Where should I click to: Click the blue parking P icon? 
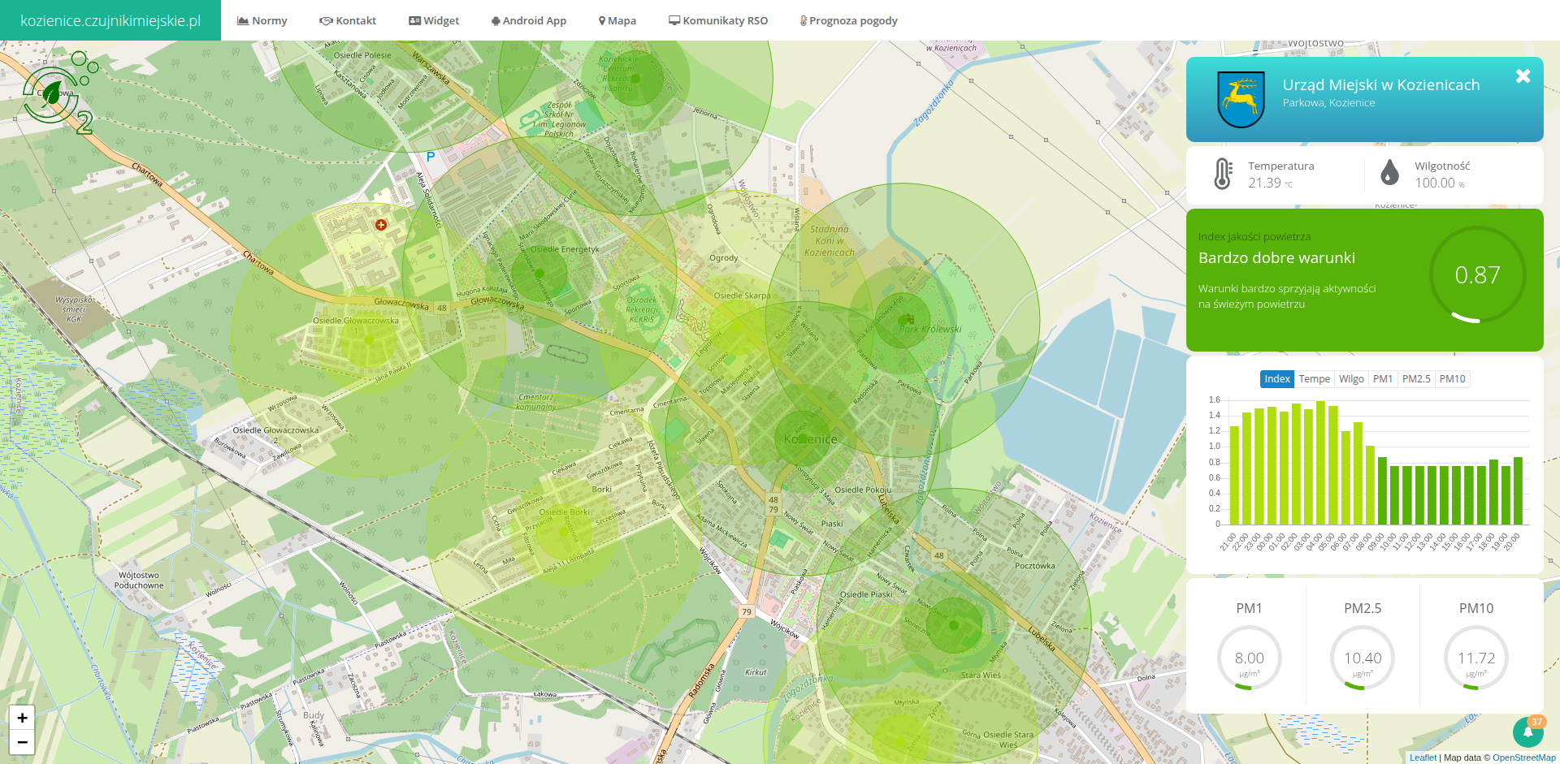(431, 157)
